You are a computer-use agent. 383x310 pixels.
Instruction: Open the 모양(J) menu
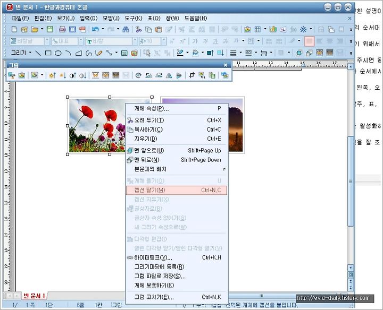click(111, 18)
